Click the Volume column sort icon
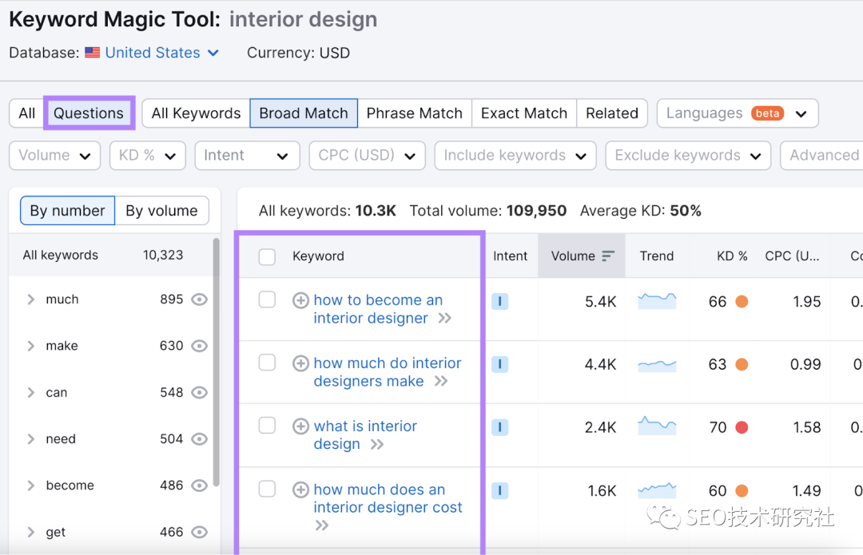The width and height of the screenshot is (863, 555). click(608, 256)
